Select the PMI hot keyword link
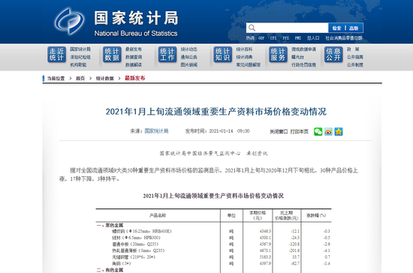 pyautogui.click(x=298, y=38)
